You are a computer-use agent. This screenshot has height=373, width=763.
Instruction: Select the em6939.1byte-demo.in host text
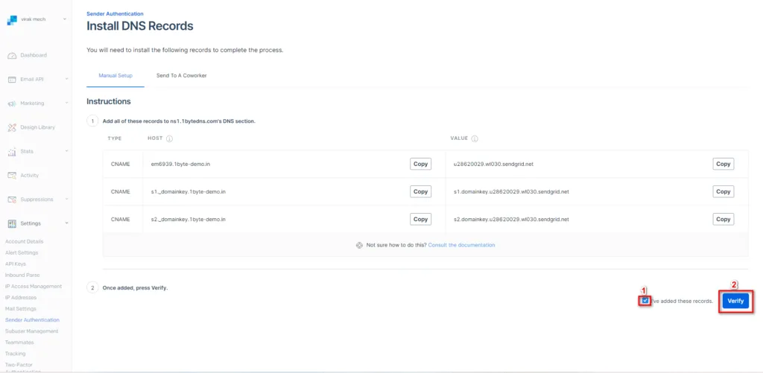click(180, 164)
